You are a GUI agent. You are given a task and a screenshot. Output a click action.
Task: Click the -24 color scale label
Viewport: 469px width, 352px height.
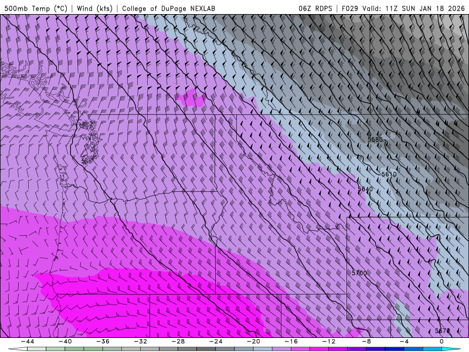click(x=216, y=341)
